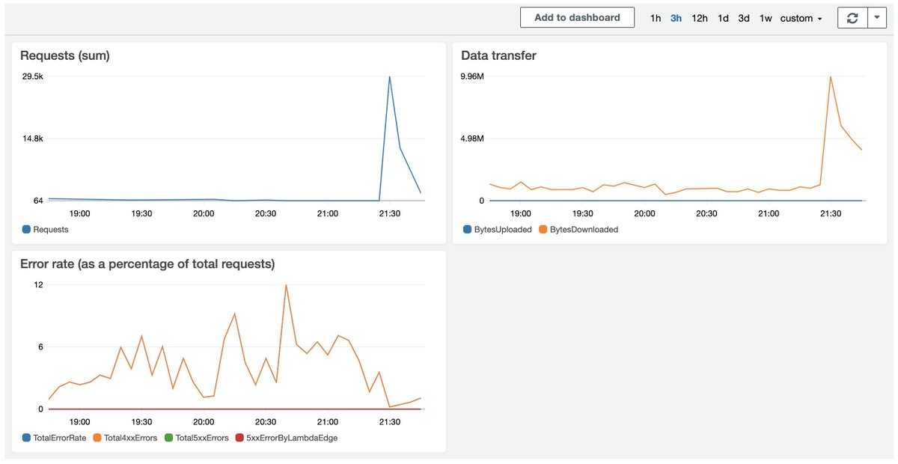Click the 20:00 tick in Data transfer chart

(644, 213)
